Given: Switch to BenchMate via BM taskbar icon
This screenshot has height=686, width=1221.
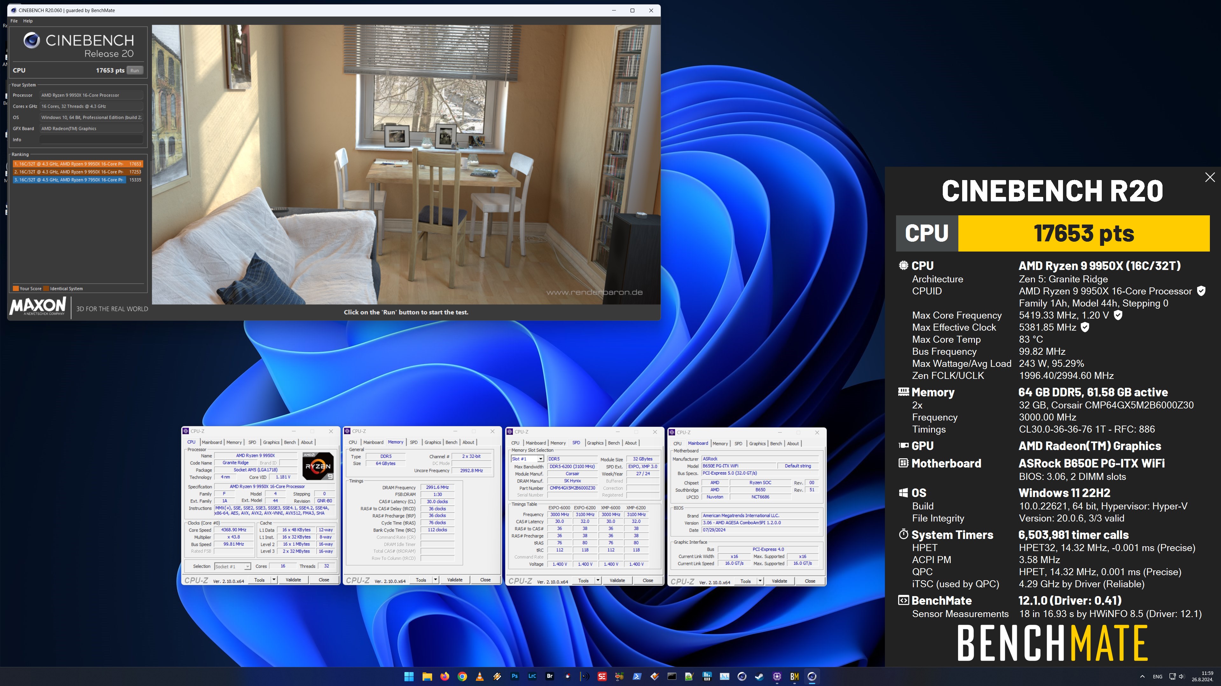Looking at the screenshot, I should 794,676.
